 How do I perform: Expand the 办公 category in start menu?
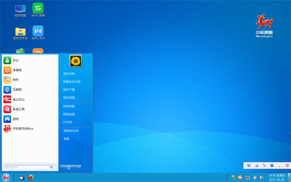[16, 60]
